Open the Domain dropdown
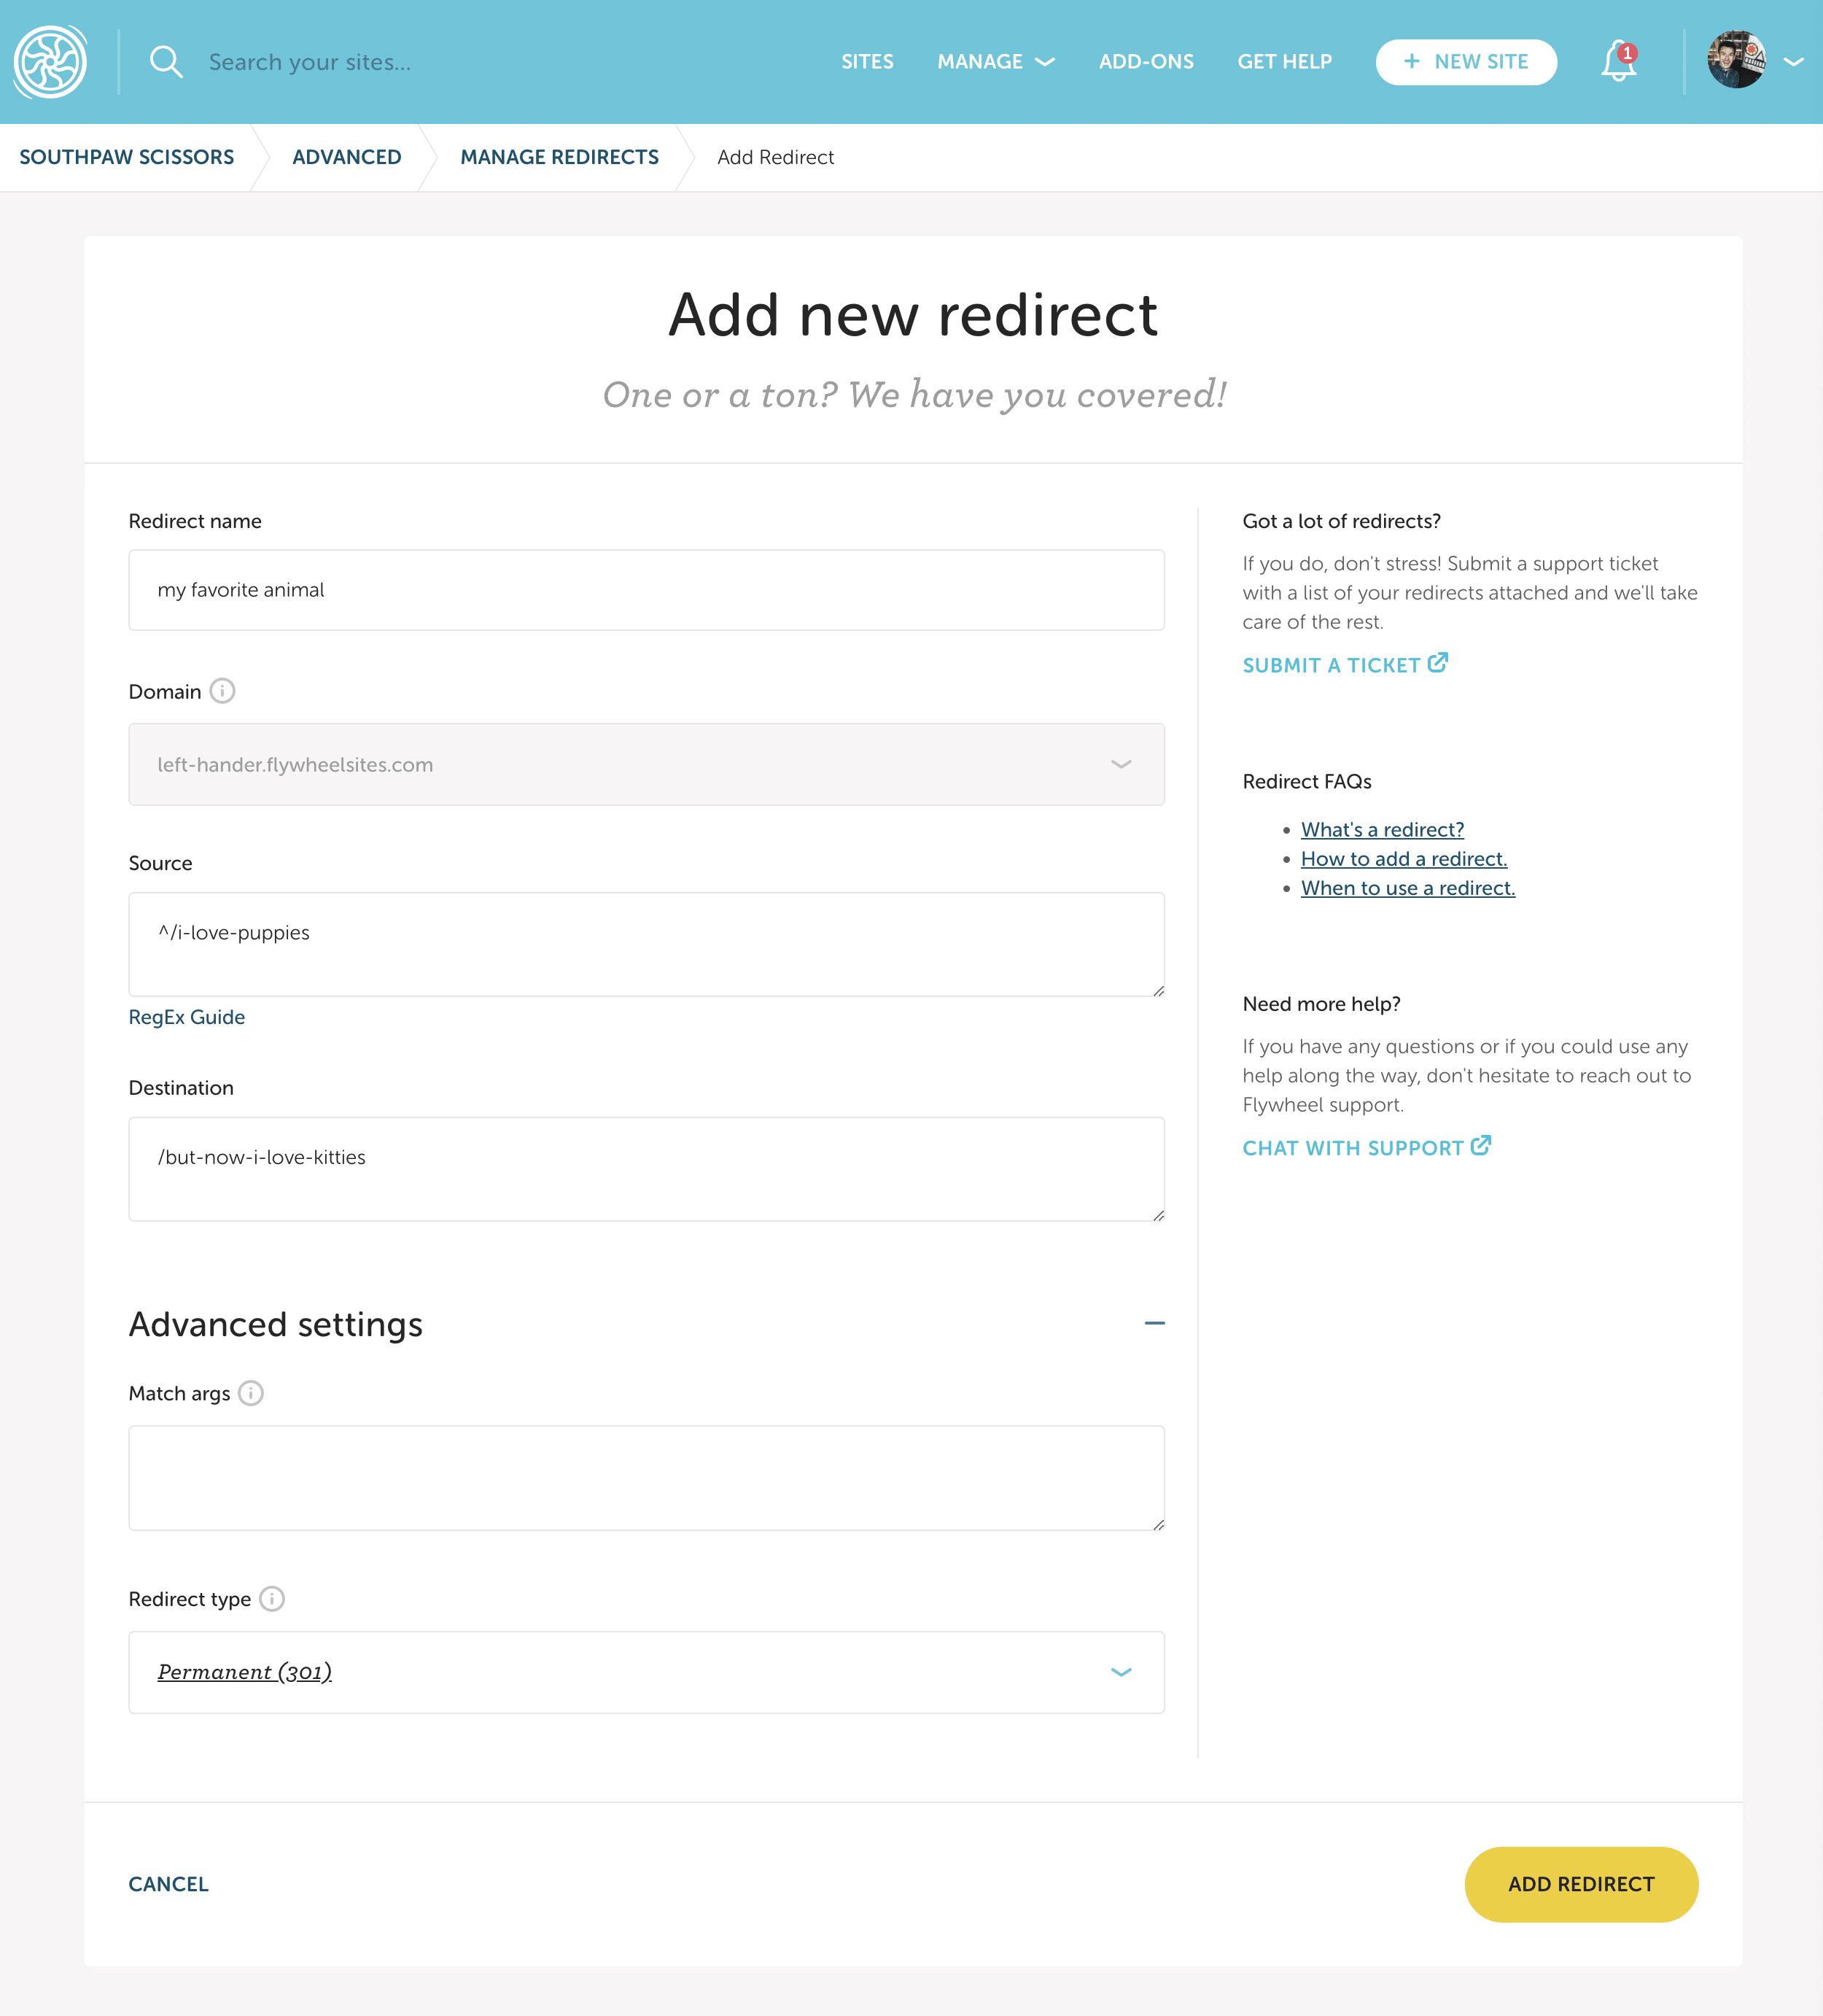The image size is (1823, 2016). (646, 765)
